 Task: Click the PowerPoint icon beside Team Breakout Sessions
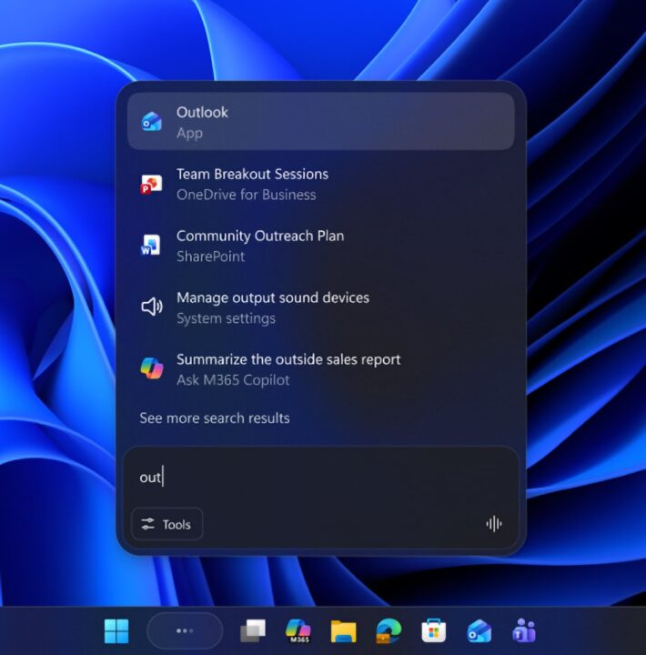151,184
